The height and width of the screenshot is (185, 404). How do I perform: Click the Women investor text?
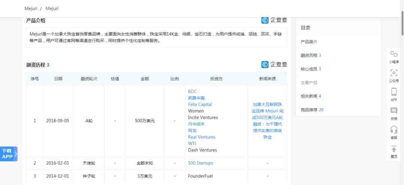tap(196, 111)
